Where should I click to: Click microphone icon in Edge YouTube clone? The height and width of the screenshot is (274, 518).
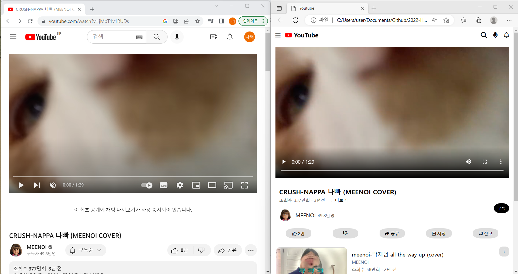click(x=495, y=35)
